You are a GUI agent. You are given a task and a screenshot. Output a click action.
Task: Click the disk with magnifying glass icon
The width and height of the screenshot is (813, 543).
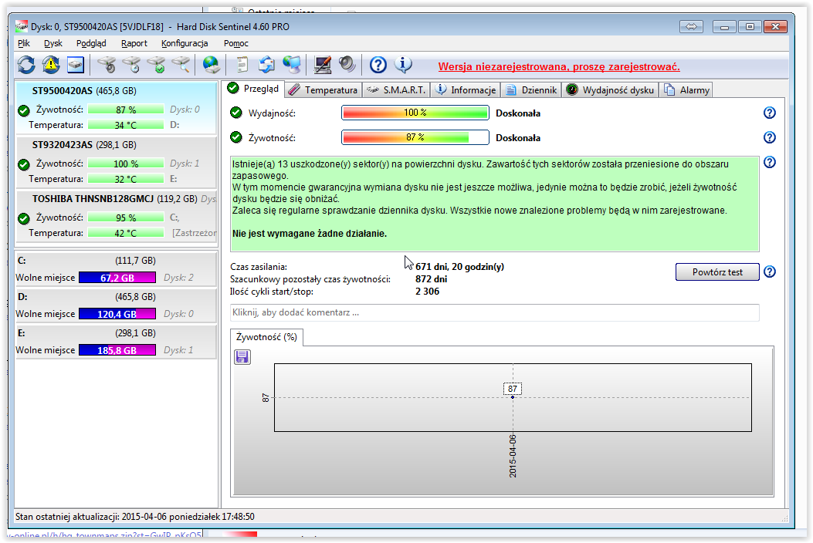(x=181, y=65)
